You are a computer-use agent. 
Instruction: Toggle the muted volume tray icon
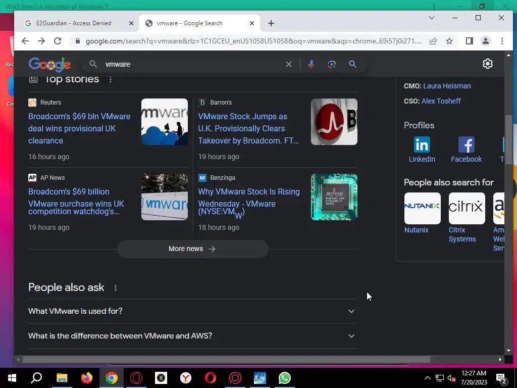(x=451, y=378)
